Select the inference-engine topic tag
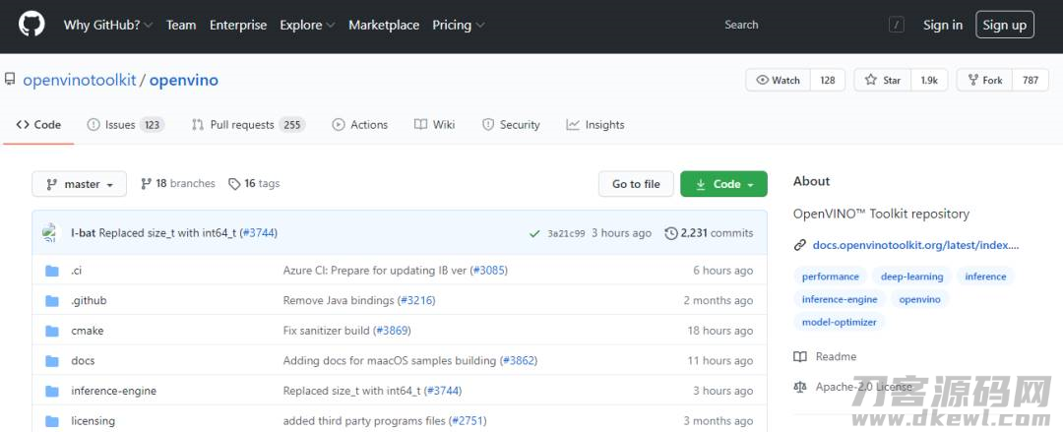Screen dimensions: 1063x432 point(840,299)
